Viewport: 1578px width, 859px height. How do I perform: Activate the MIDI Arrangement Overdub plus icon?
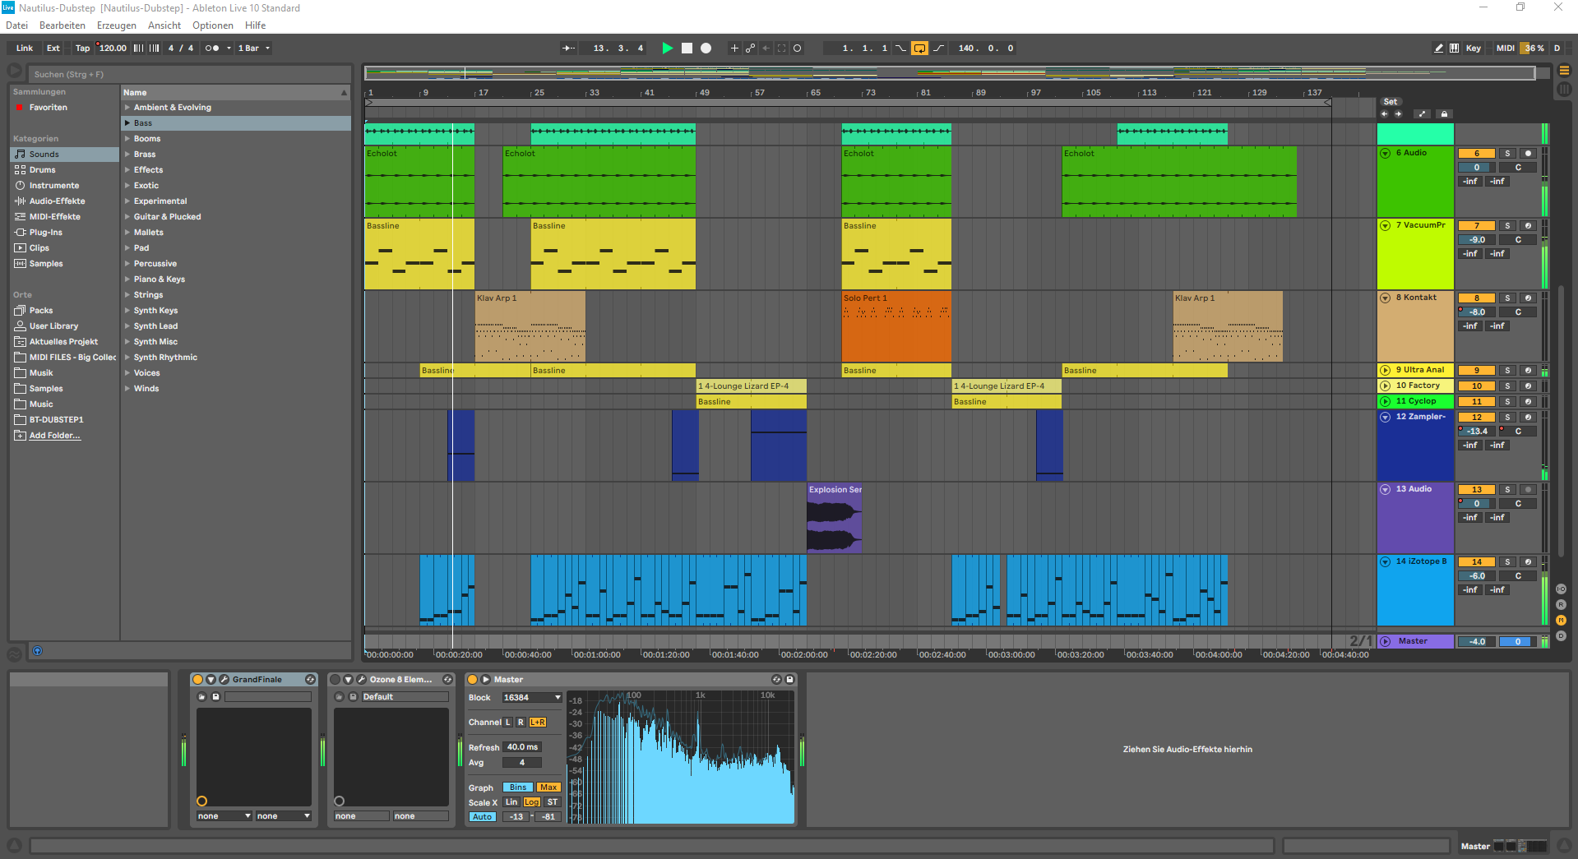(x=734, y=48)
